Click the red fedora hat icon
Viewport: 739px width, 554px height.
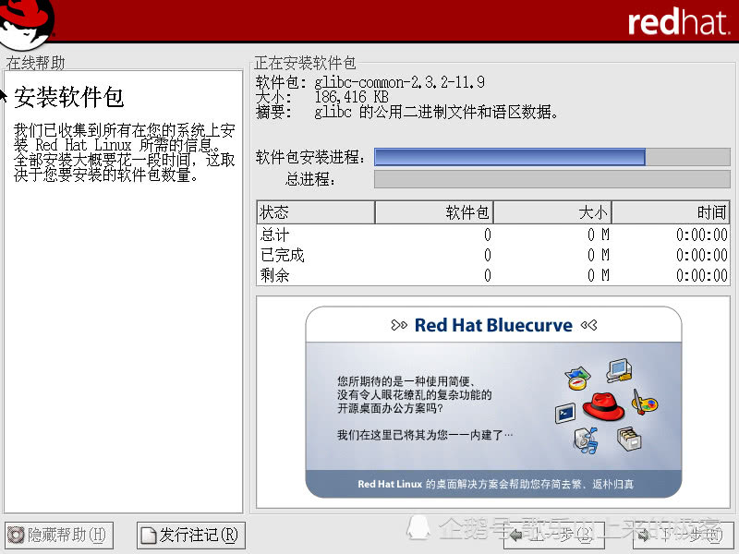(x=604, y=406)
